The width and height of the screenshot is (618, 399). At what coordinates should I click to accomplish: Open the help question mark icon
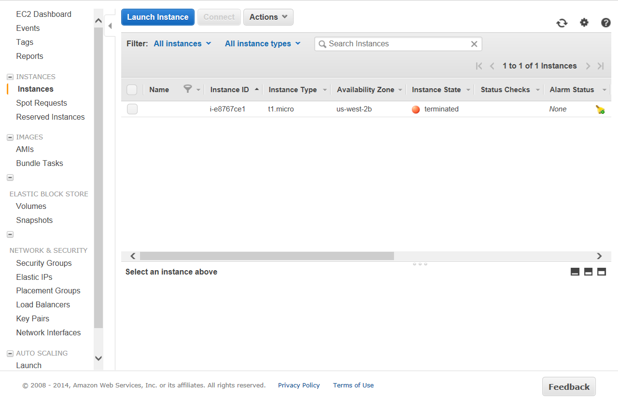(605, 23)
